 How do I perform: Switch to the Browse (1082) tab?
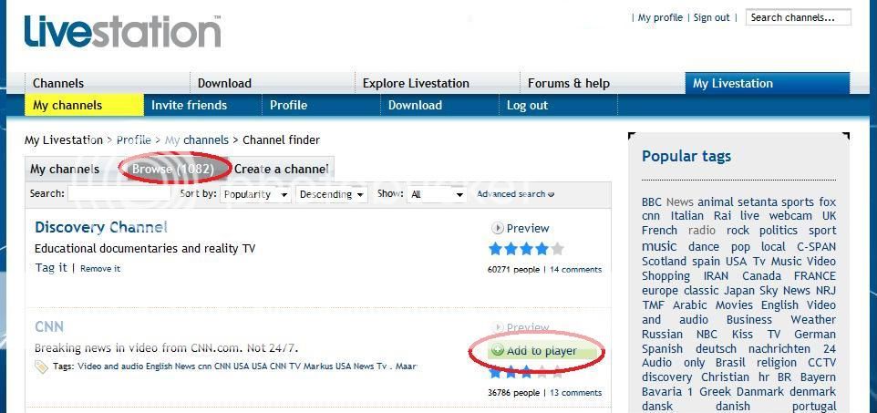(172, 169)
